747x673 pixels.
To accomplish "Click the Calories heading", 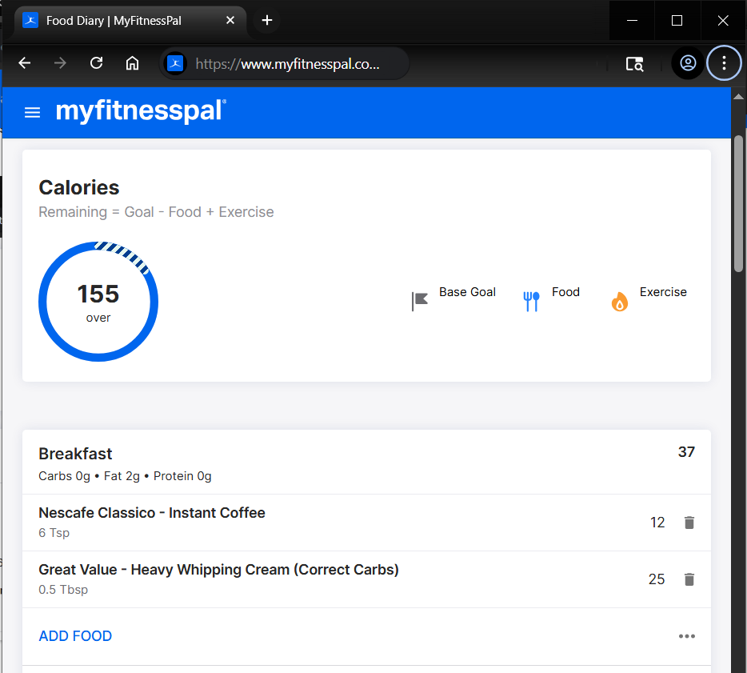I will (x=79, y=187).
